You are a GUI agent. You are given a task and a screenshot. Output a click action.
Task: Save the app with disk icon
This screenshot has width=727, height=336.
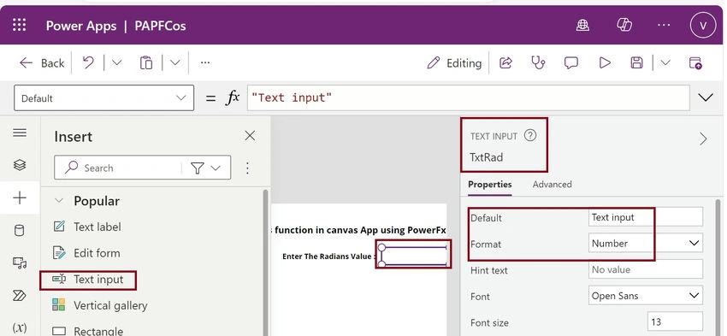[x=636, y=63]
